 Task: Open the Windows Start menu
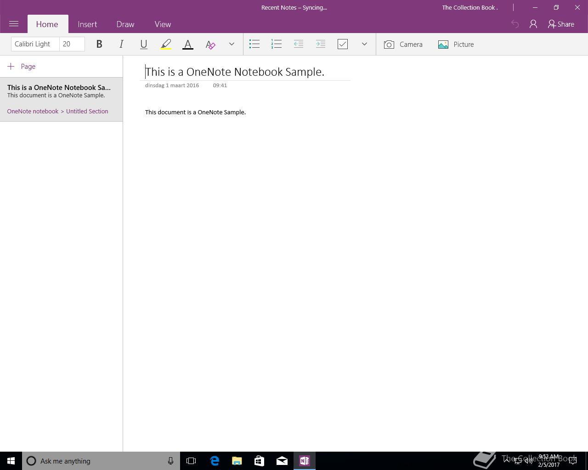point(11,461)
